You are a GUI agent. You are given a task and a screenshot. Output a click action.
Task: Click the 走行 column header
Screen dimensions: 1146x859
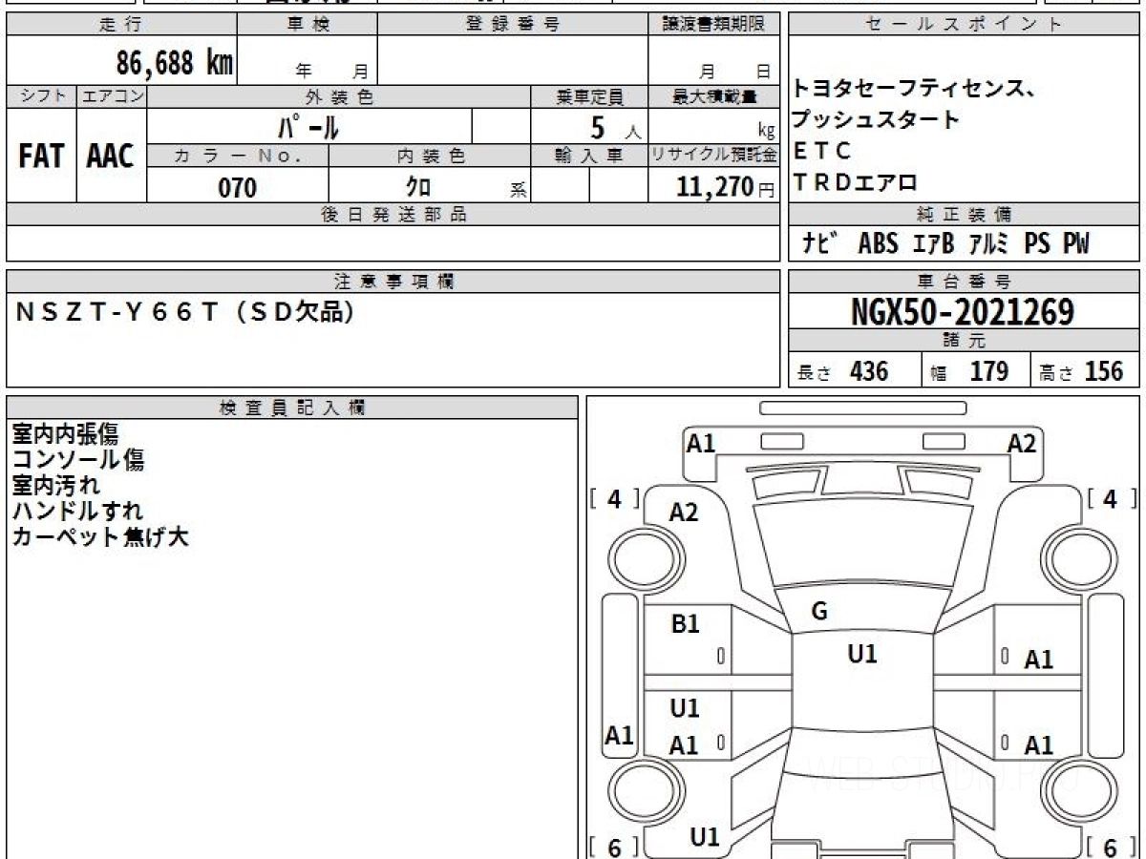click(121, 25)
